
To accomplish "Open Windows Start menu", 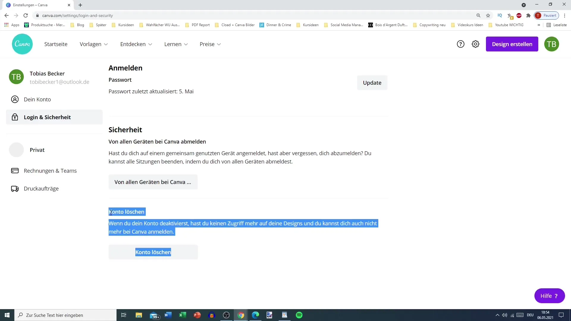I will coord(7,315).
